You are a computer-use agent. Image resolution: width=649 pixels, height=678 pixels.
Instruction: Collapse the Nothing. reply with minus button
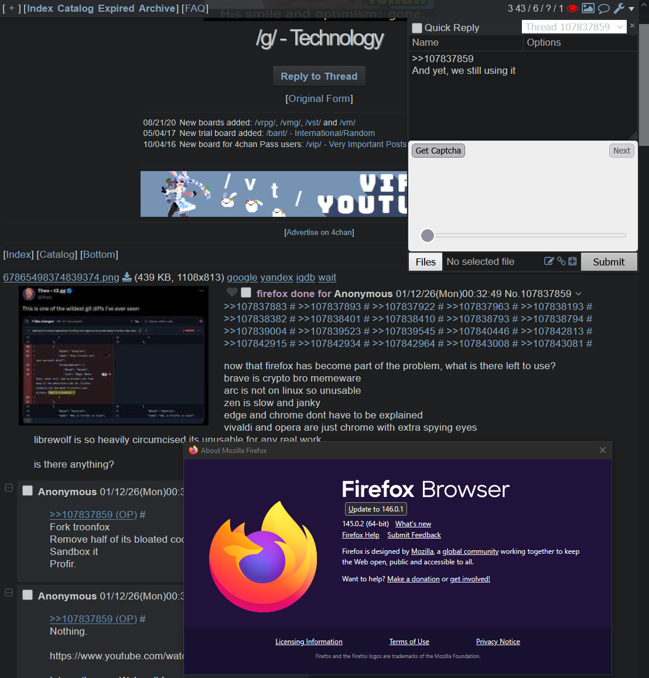click(x=9, y=593)
